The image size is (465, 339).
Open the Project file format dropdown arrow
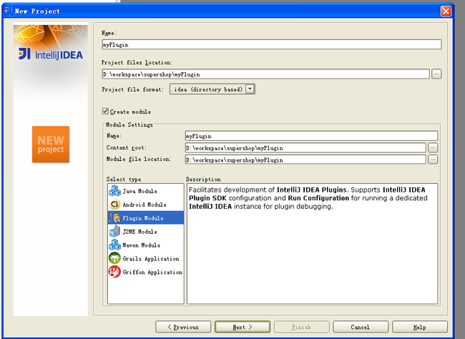250,89
